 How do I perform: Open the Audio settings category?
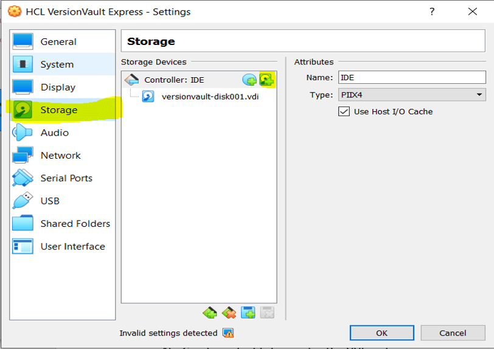pos(63,133)
